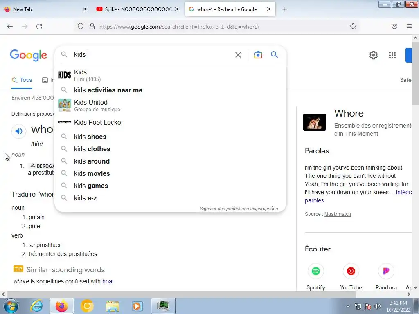This screenshot has width=419, height=314.
Task: Open the Whore album thumbnail
Action: [x=315, y=122]
